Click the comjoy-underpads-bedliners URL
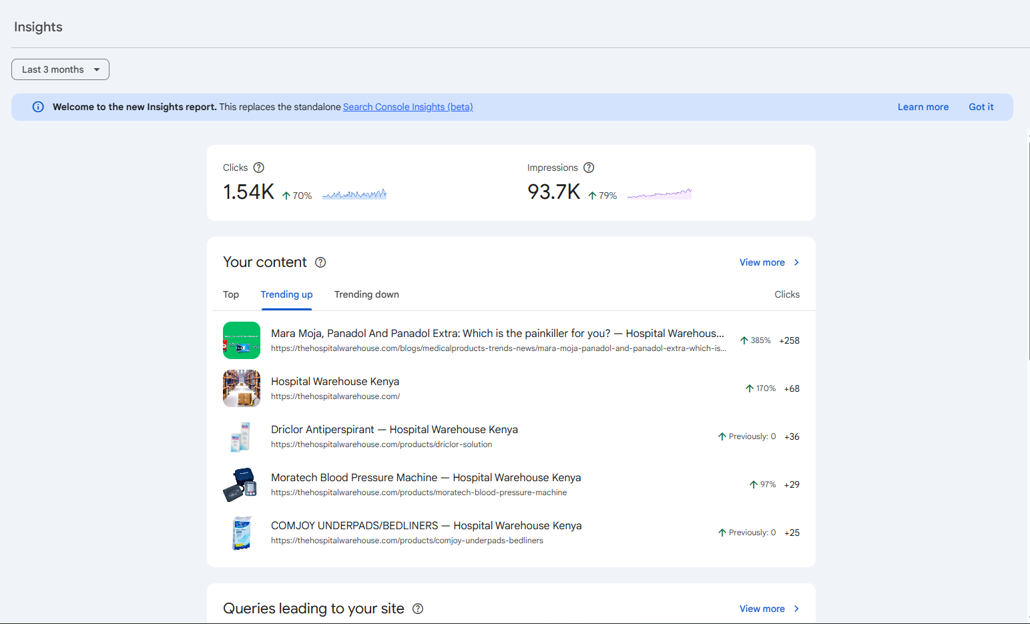1030x624 pixels. tap(407, 541)
